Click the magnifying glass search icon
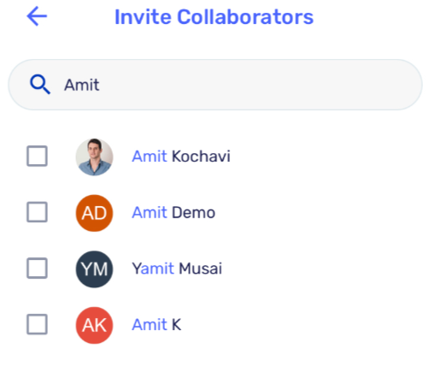The width and height of the screenshot is (429, 366). pyautogui.click(x=40, y=85)
